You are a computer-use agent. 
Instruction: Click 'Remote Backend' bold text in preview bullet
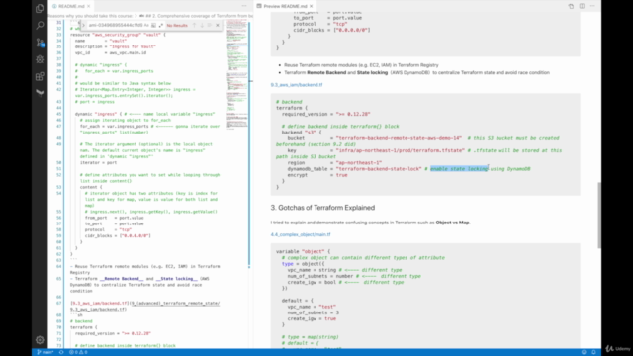[326, 72]
